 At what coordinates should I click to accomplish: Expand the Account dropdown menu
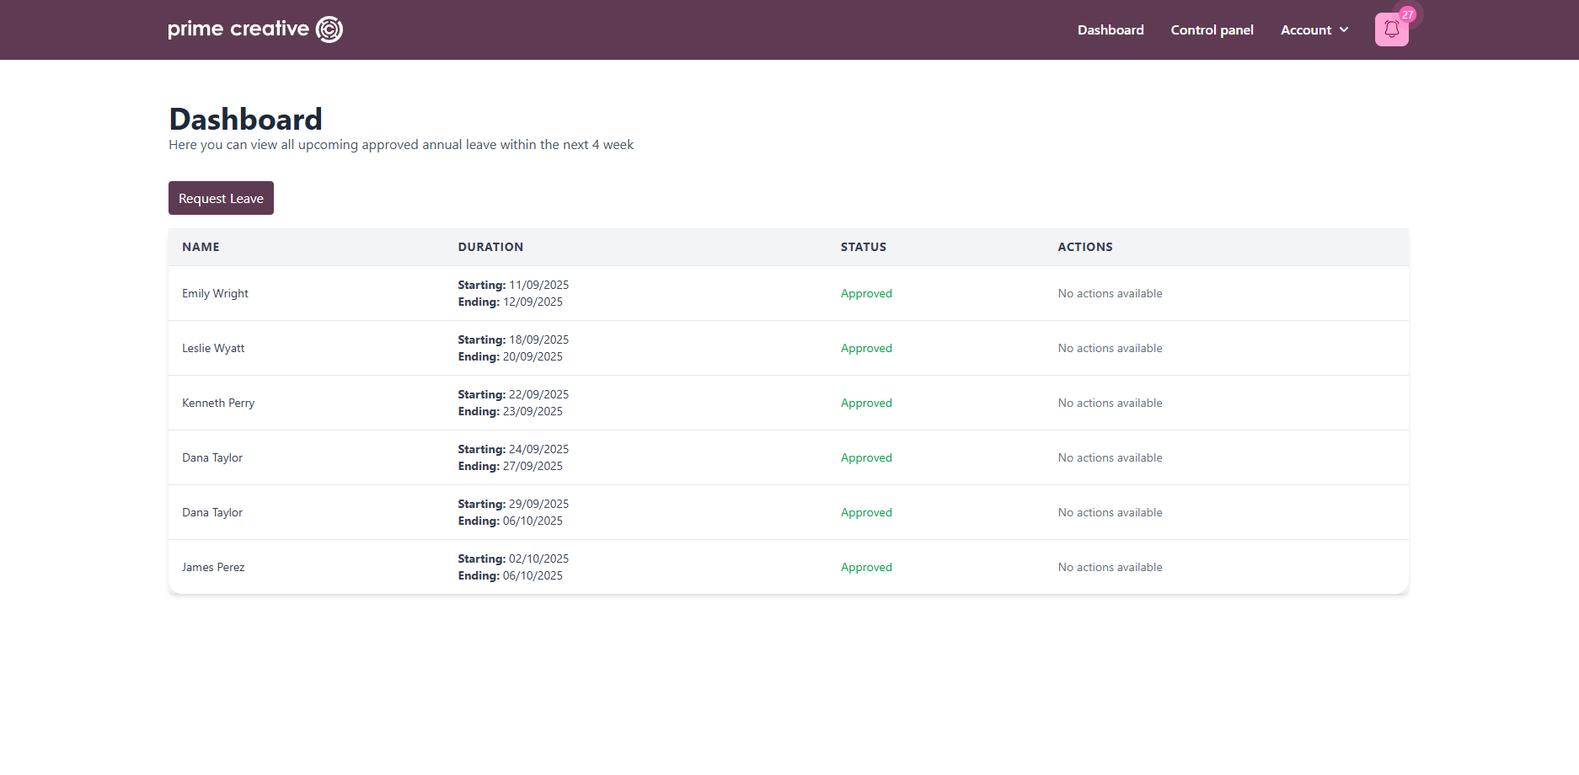tap(1314, 30)
